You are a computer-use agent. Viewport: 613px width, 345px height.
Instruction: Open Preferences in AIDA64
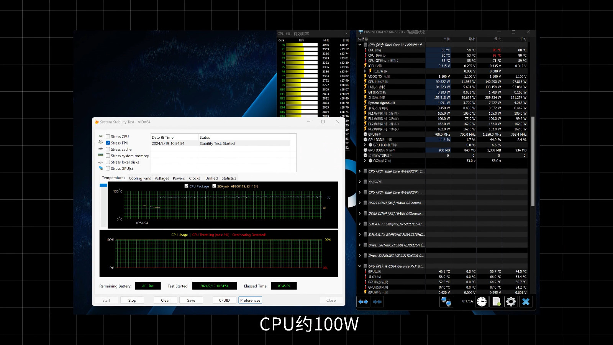point(250,300)
